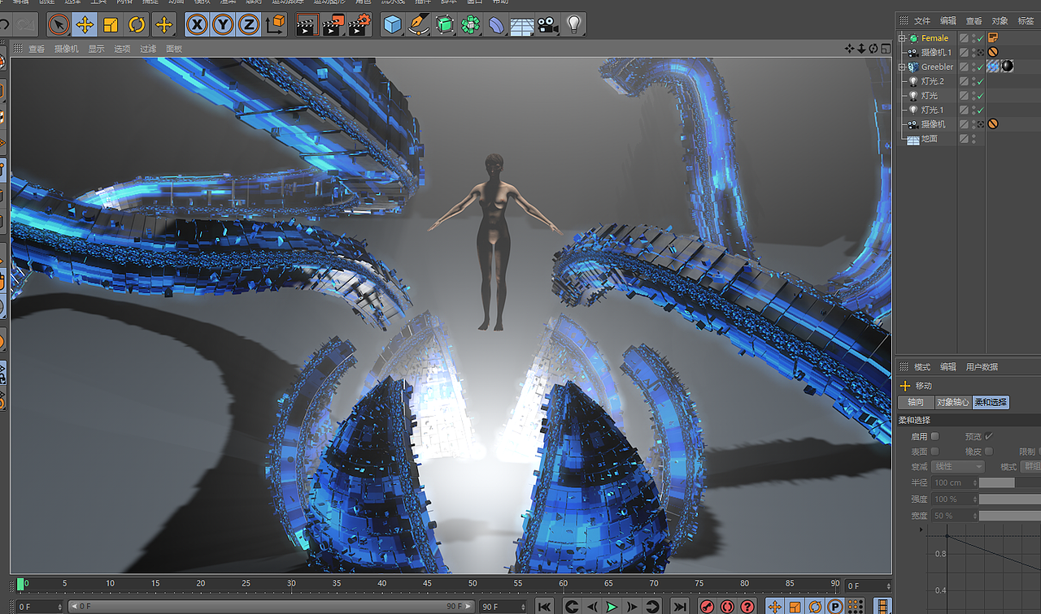Add a camera object from toolbar

pos(548,24)
